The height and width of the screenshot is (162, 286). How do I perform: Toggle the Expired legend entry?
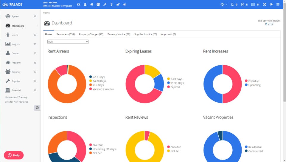[x=173, y=87]
